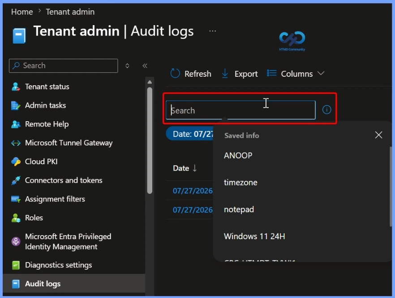Open Assignment filters menu item
Screen dimensions: 395x298
(x=55, y=199)
